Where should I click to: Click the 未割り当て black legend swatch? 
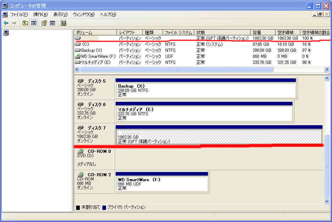click(x=78, y=207)
